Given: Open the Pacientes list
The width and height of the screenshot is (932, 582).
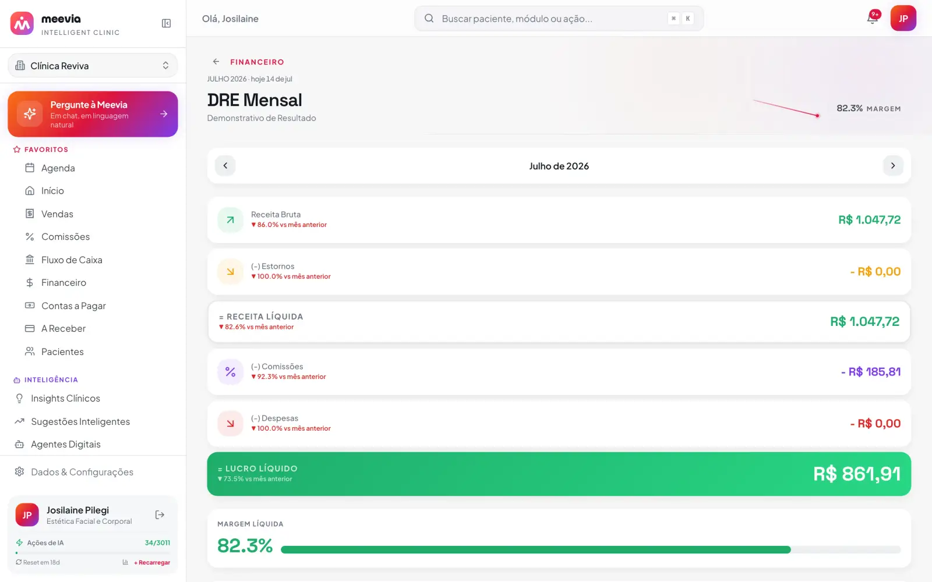Looking at the screenshot, I should 62,352.
